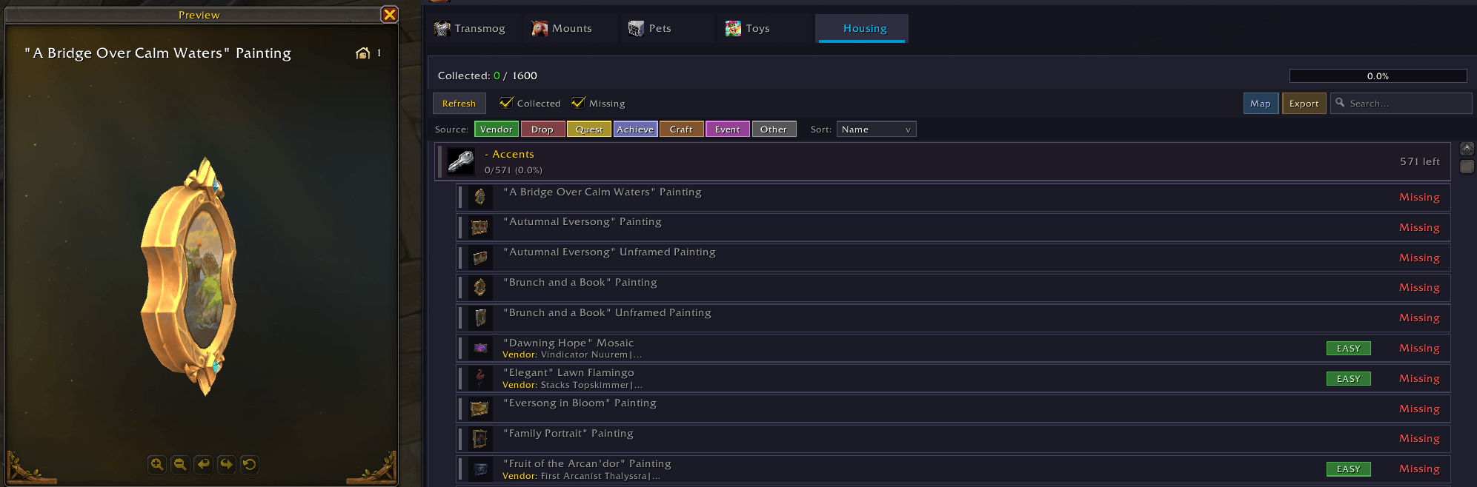Click "Collected: 0 / 1600" counter
The height and width of the screenshot is (487, 1477).
click(x=488, y=75)
